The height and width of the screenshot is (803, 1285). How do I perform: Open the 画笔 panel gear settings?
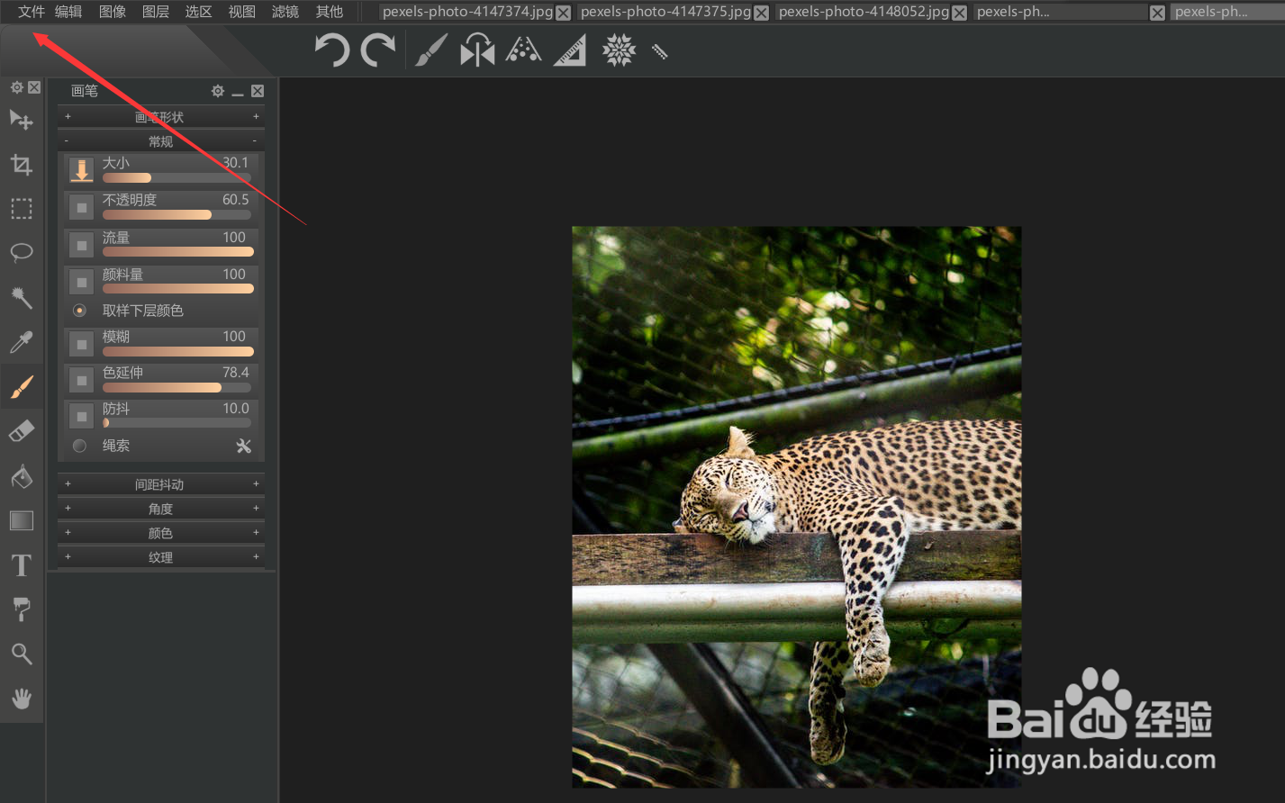[x=217, y=91]
